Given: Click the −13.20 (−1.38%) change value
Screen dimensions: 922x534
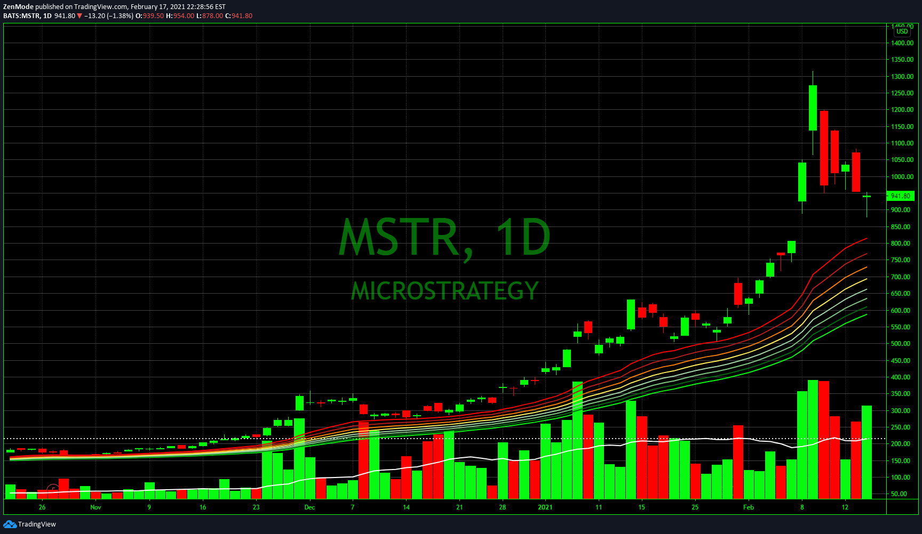Looking at the screenshot, I should (x=109, y=16).
